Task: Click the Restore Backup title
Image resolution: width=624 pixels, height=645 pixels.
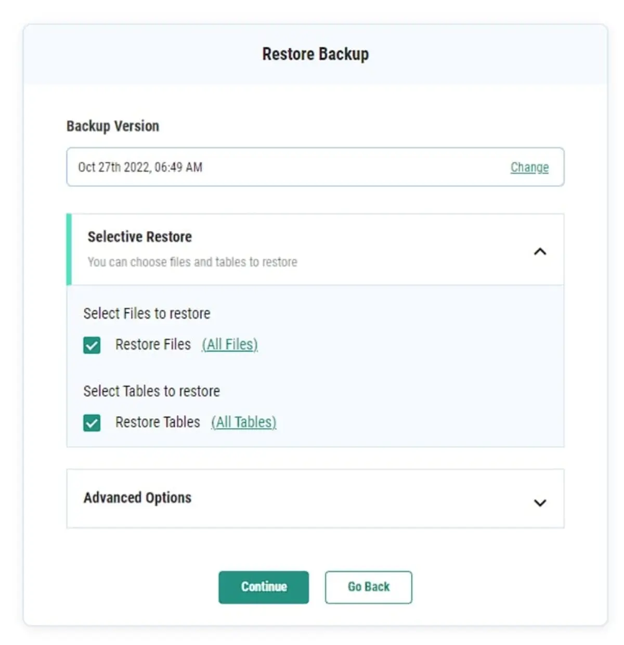Action: 316,53
